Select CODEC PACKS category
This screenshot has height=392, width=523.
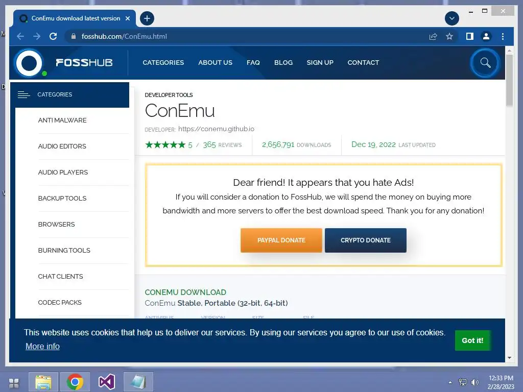point(60,302)
